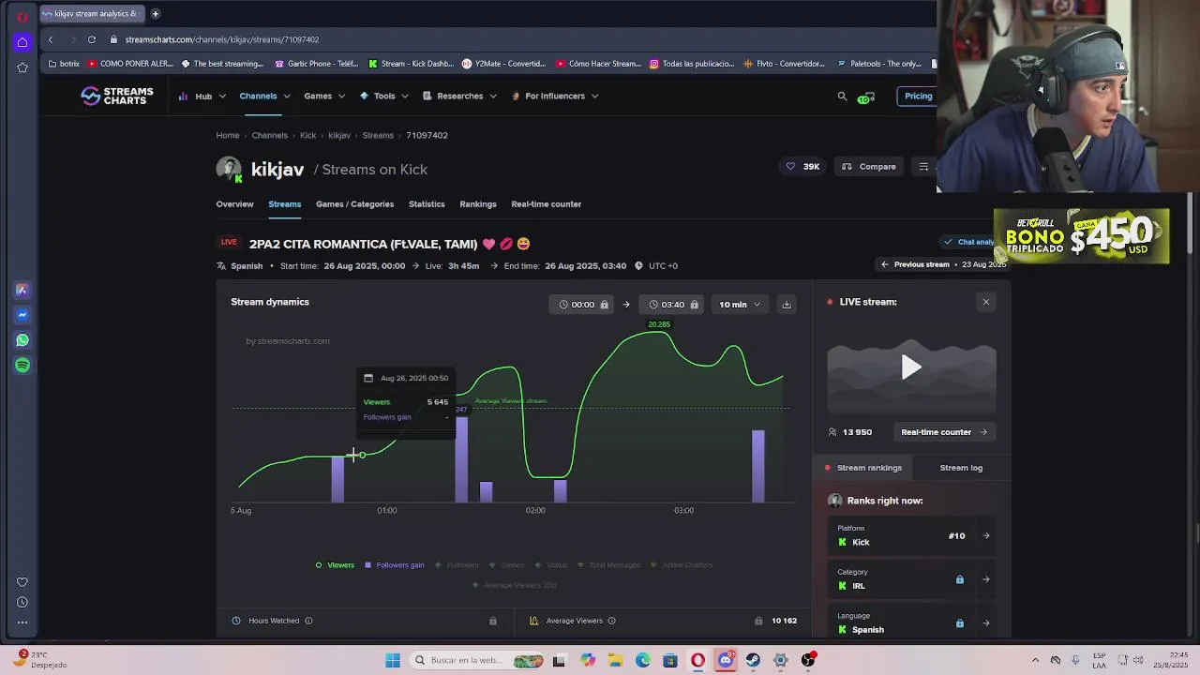This screenshot has width=1200, height=675.
Task: Switch to the Real-time counter tab
Action: 547,203
